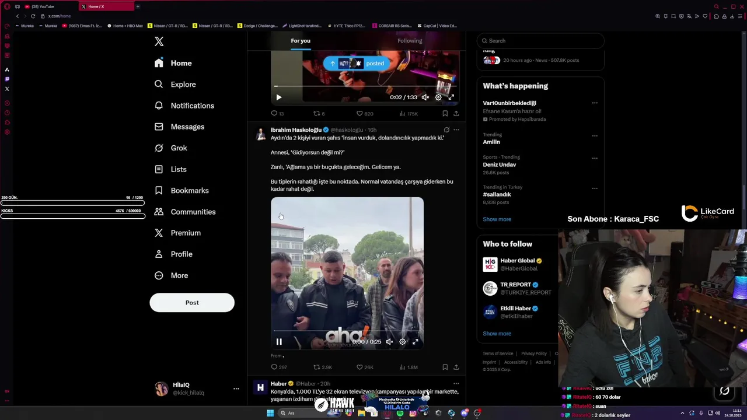The width and height of the screenshot is (747, 420).
Task: Open Communities in the sidebar
Action: click(185, 212)
